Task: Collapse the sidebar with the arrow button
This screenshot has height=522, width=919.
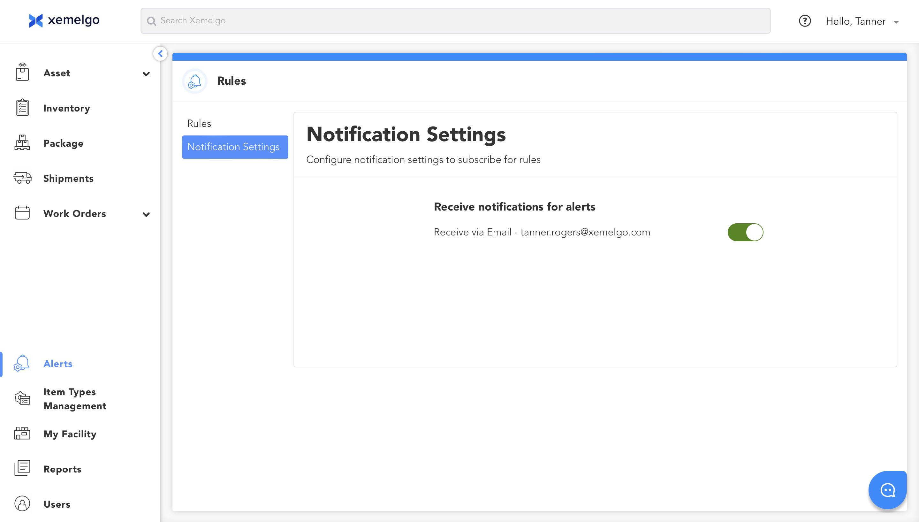Action: pyautogui.click(x=160, y=54)
